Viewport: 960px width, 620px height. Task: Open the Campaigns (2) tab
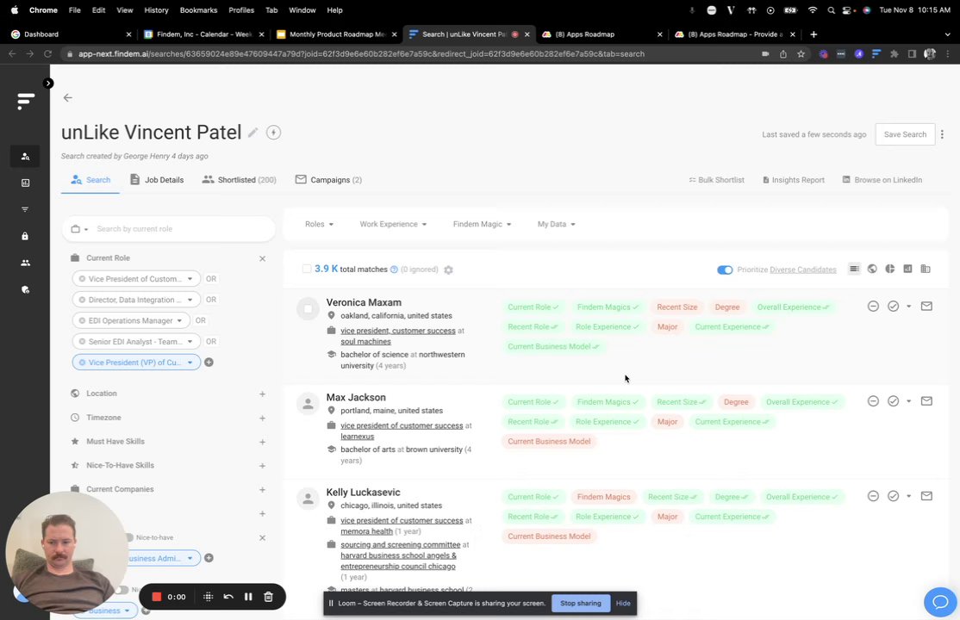click(329, 180)
